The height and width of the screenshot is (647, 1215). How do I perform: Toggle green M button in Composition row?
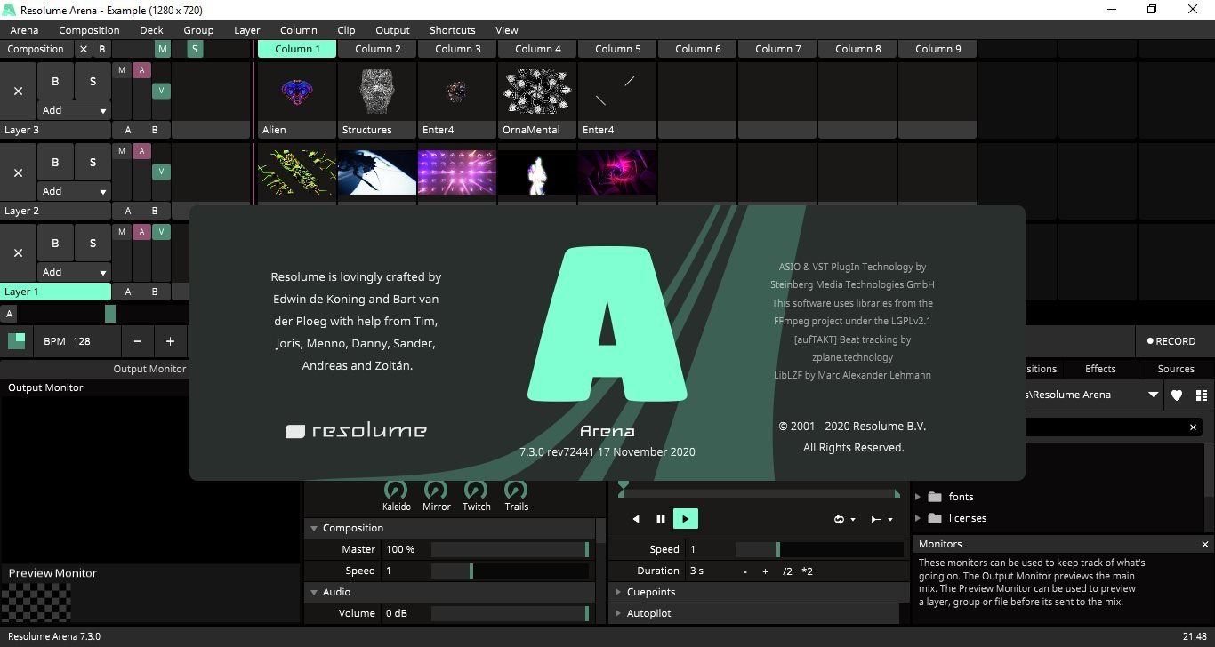coord(162,49)
